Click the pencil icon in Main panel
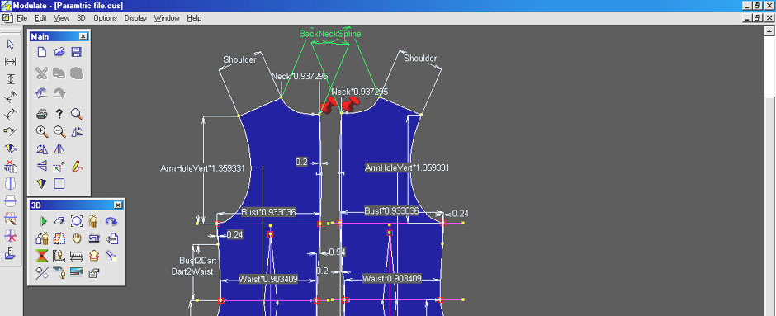The width and height of the screenshot is (776, 316). [77, 166]
